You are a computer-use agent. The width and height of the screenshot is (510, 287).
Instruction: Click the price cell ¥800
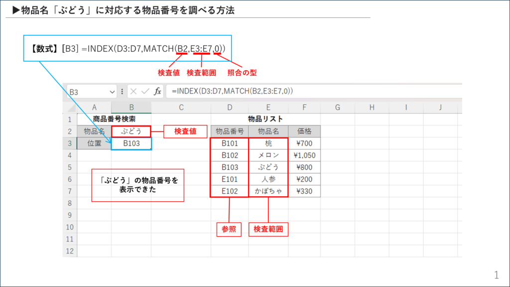point(304,167)
